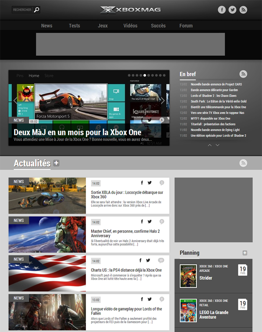Viewport: 262px width, 332px height.
Task: Open the News menu
Action: coord(47,26)
